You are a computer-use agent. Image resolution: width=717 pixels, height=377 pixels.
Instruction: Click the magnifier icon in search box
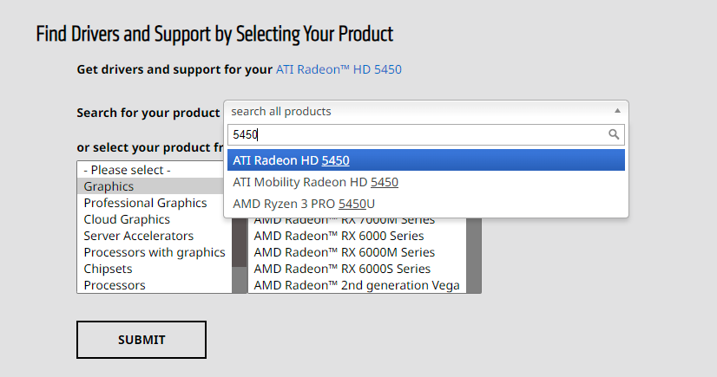point(614,134)
